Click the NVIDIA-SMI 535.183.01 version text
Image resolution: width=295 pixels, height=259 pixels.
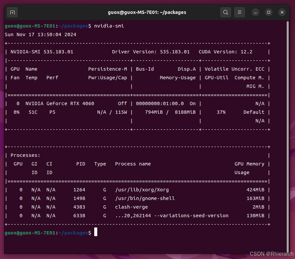[42, 52]
